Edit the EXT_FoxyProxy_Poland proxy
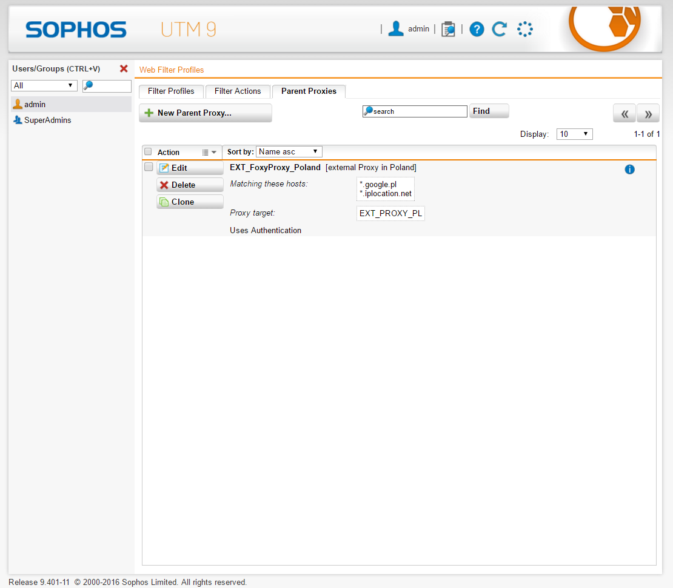673x588 pixels. [x=190, y=168]
